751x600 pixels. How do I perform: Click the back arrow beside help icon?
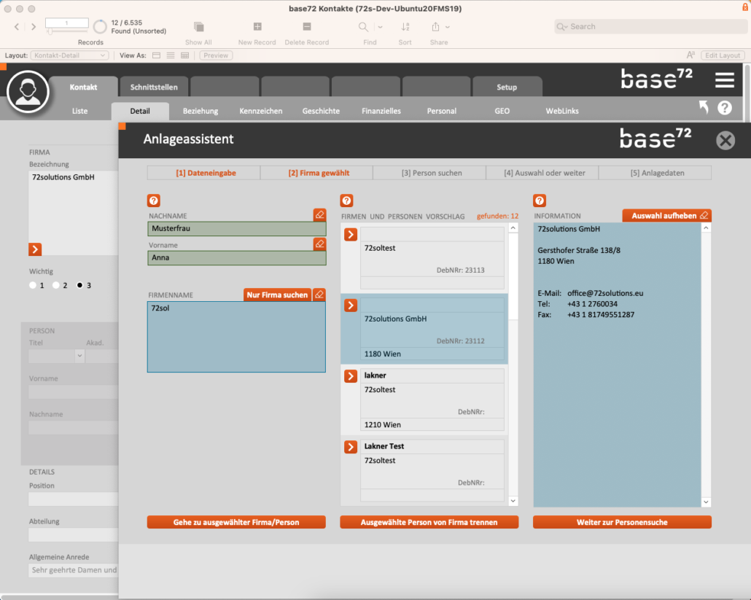pyautogui.click(x=704, y=106)
